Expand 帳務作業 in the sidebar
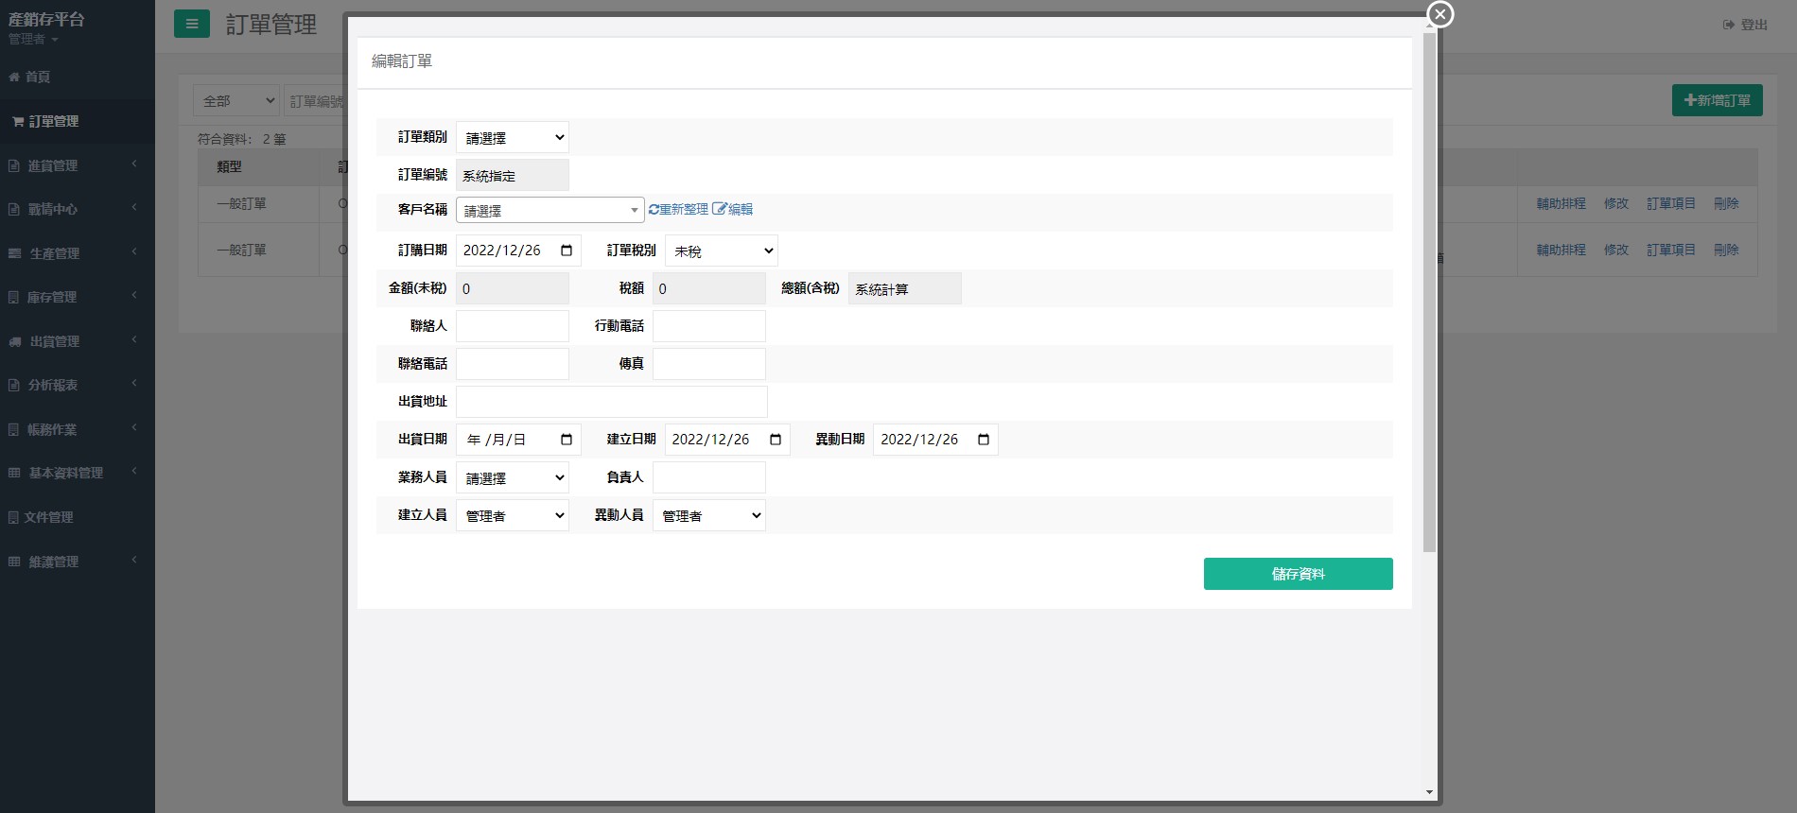 coord(78,429)
